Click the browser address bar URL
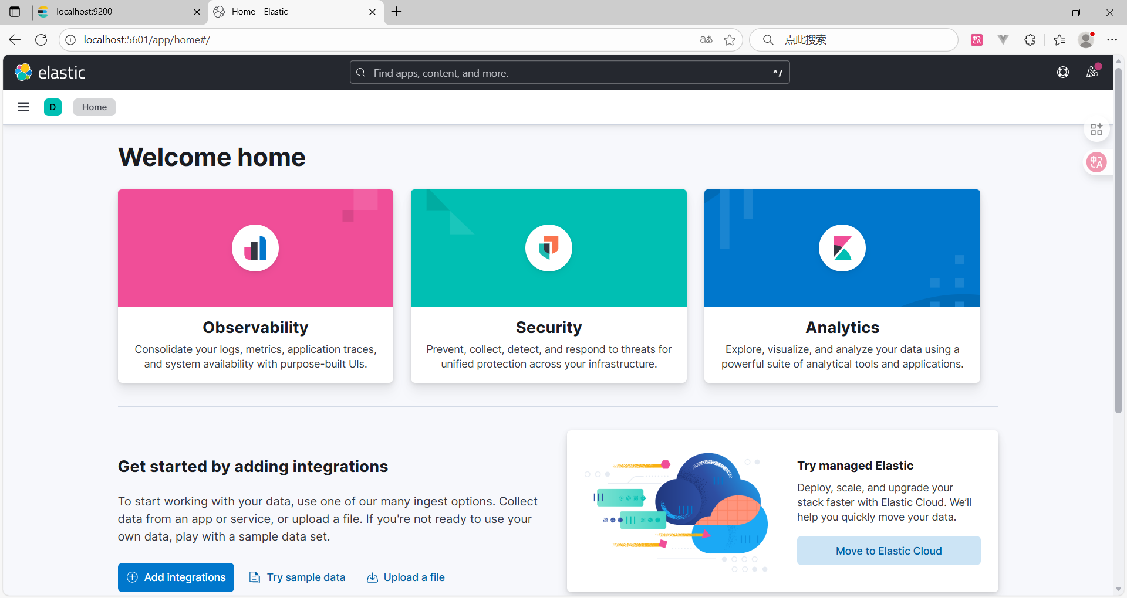The image size is (1127, 598). [147, 40]
